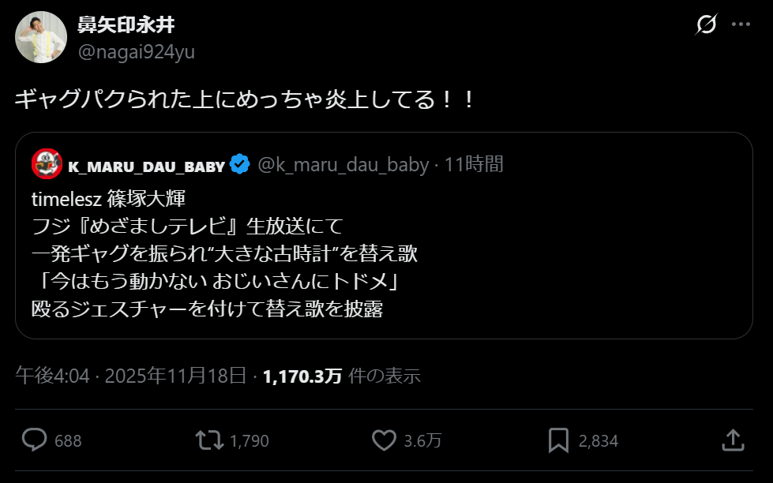Click the 鼻矢印永井 display name
This screenshot has width=773, height=483.
(x=126, y=25)
